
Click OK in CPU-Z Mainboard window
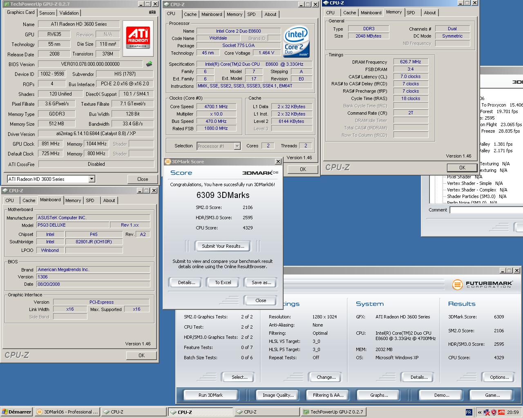pos(141,355)
